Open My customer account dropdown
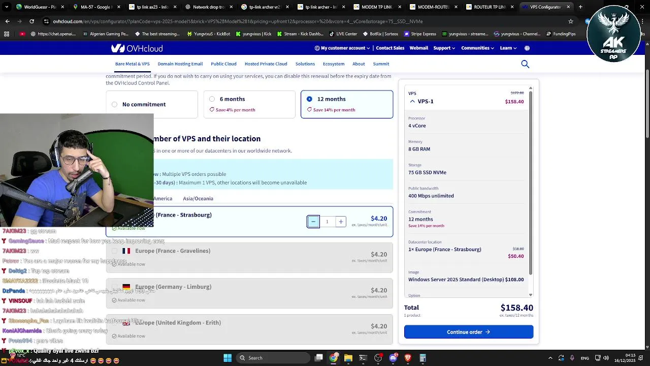The width and height of the screenshot is (650, 366). point(343,48)
